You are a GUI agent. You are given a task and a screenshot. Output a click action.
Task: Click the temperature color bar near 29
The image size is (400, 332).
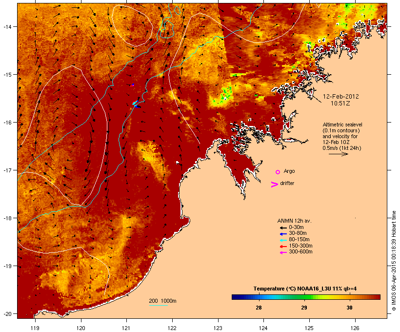pyautogui.click(x=304, y=297)
